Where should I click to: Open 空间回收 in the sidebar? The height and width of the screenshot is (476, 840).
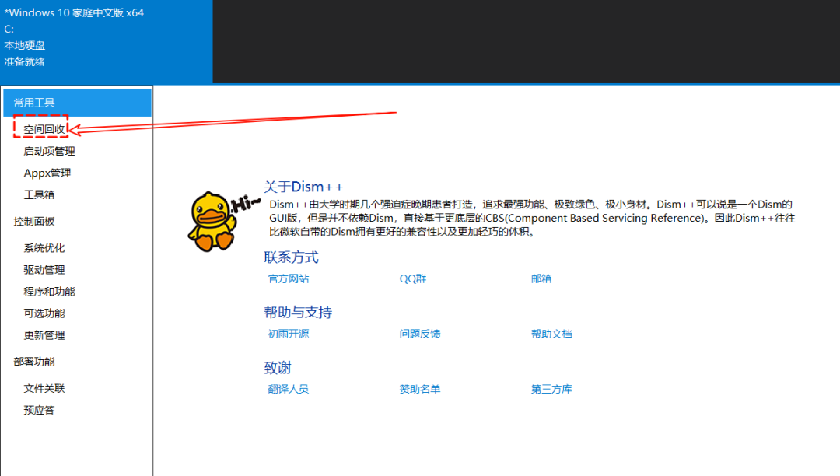pyautogui.click(x=44, y=129)
